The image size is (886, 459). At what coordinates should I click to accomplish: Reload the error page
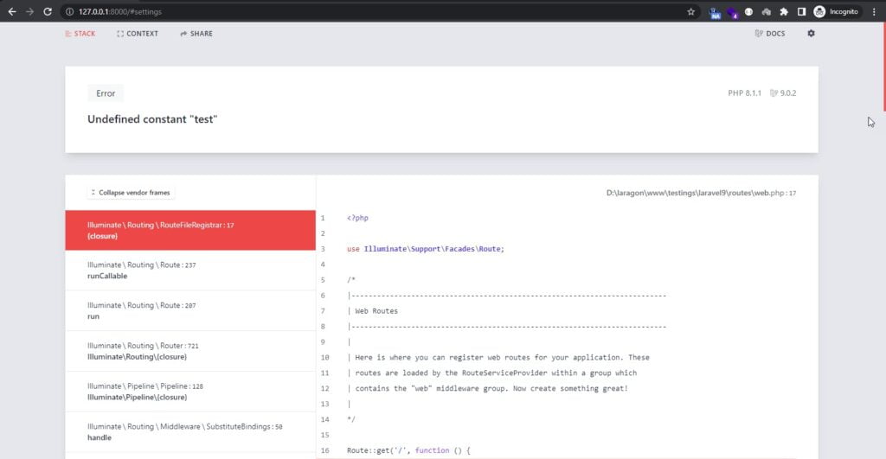48,11
